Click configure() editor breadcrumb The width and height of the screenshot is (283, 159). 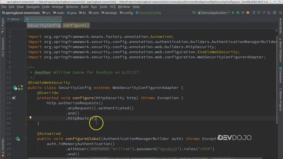pos(76,26)
